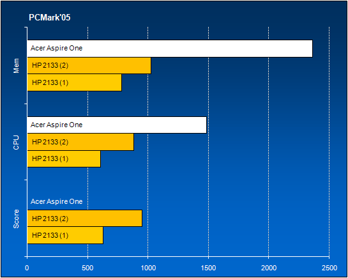The height and width of the screenshot is (278, 348).
Task: Click the 0 value on the axis
Action: (27, 268)
